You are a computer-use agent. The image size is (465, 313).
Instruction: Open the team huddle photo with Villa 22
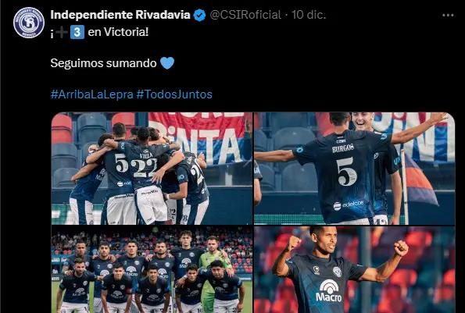[x=152, y=169]
